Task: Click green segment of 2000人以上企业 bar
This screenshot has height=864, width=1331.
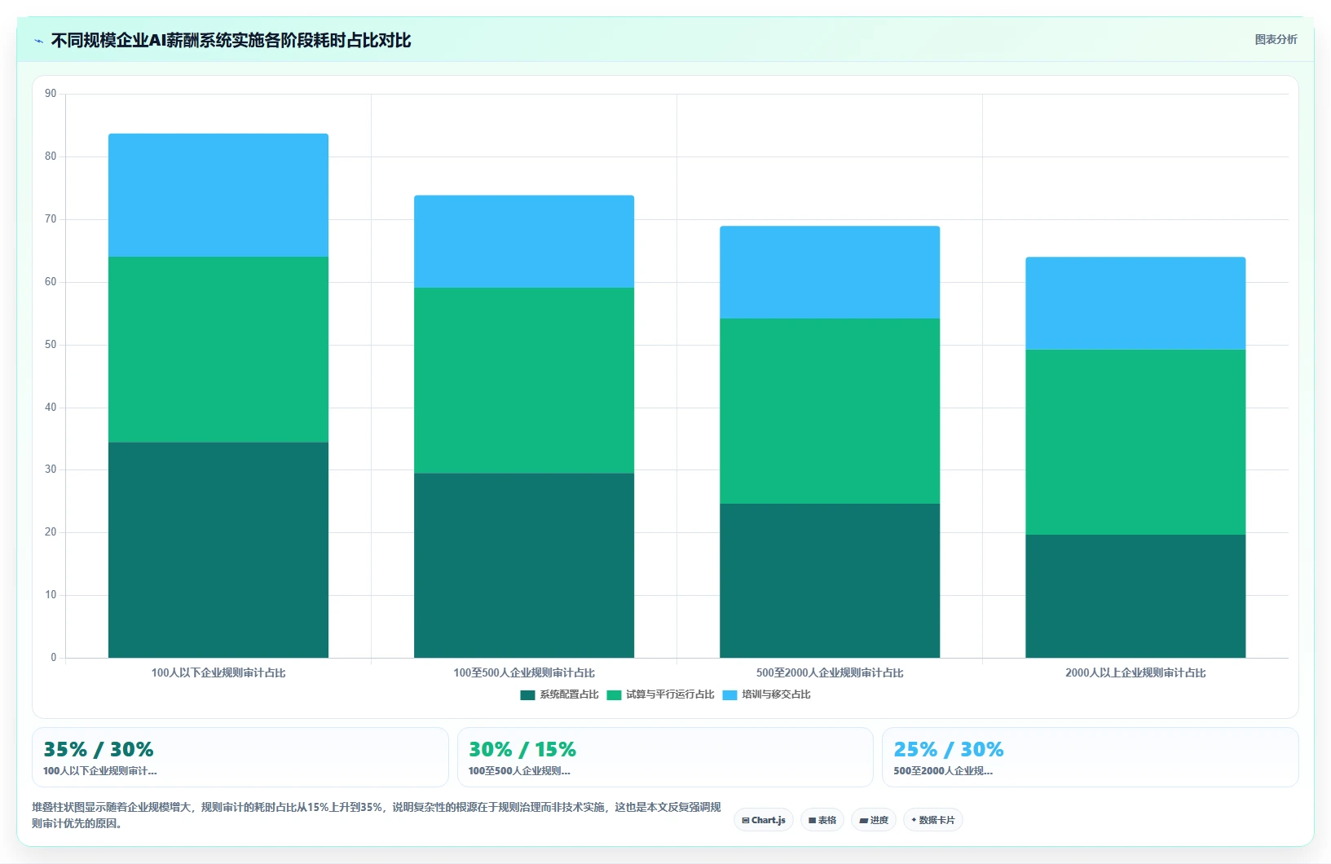Action: 1135,442
